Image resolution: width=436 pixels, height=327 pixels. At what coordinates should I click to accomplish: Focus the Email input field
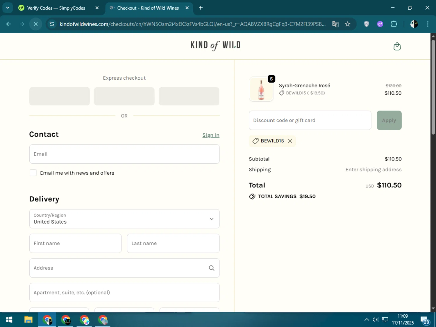[x=124, y=154]
